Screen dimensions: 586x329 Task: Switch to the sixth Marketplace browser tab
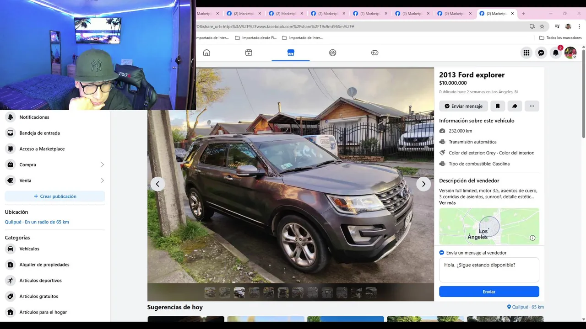412,14
